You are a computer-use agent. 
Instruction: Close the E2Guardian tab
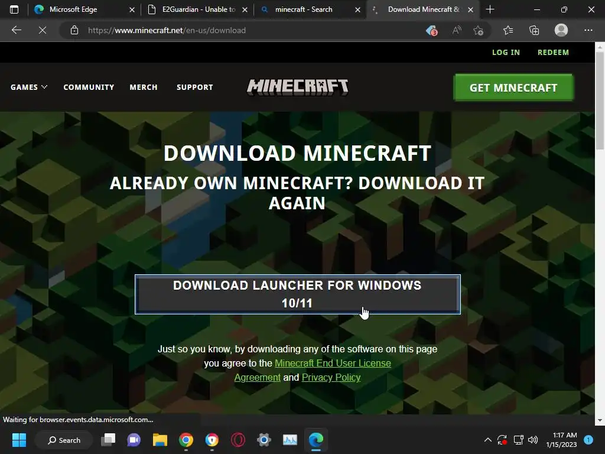tap(245, 9)
